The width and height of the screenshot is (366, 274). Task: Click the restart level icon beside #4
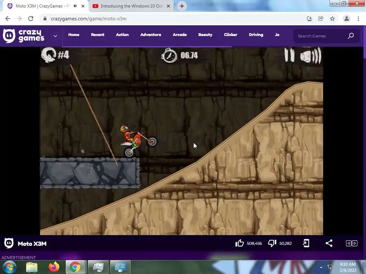(49, 55)
